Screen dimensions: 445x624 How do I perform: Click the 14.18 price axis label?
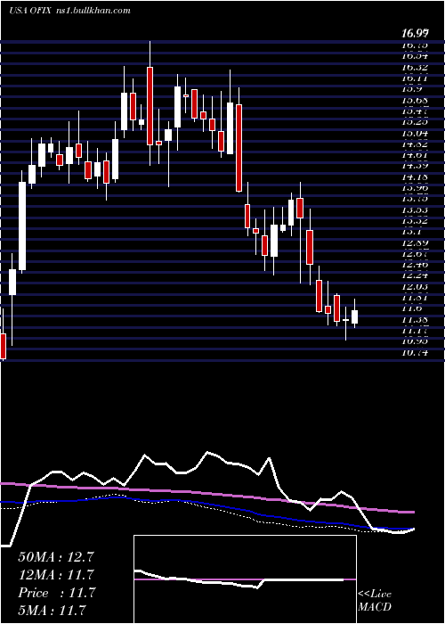tap(416, 177)
